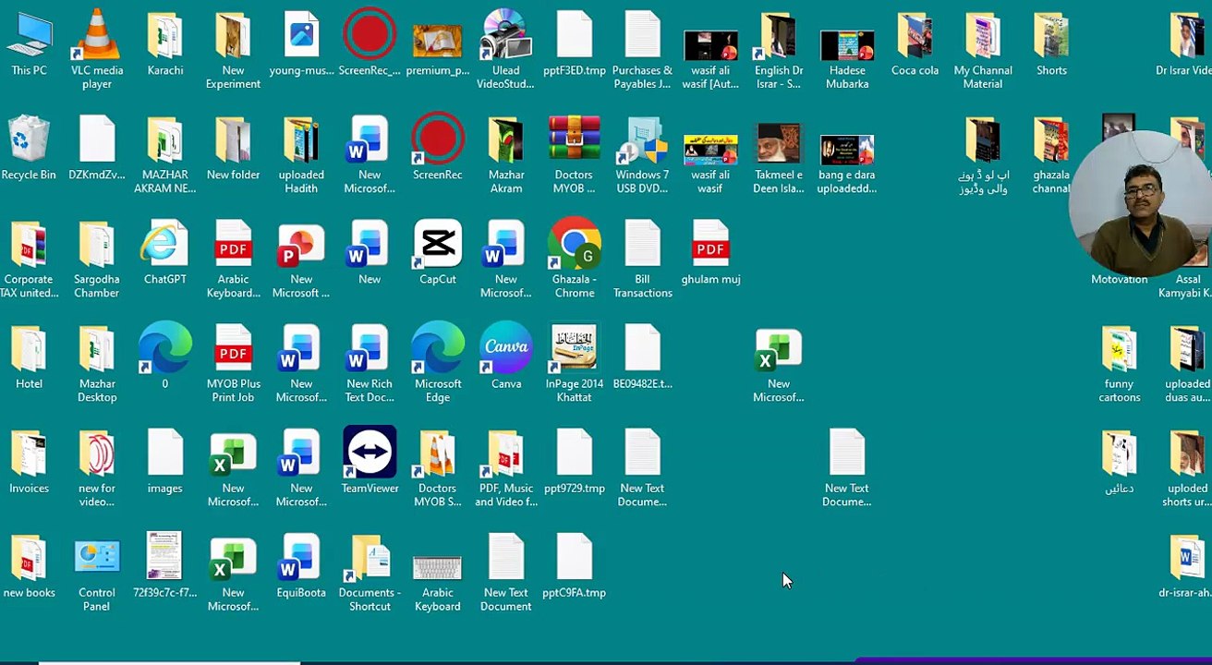Select the new for video... folder
Viewport: 1212px width, 665px height.
tap(97, 468)
